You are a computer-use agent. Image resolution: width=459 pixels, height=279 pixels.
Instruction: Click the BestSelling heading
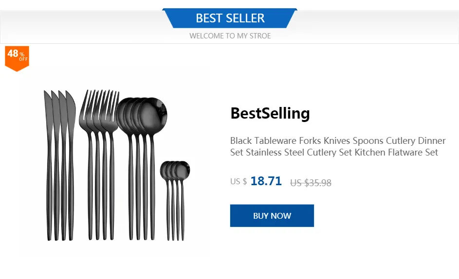(270, 113)
